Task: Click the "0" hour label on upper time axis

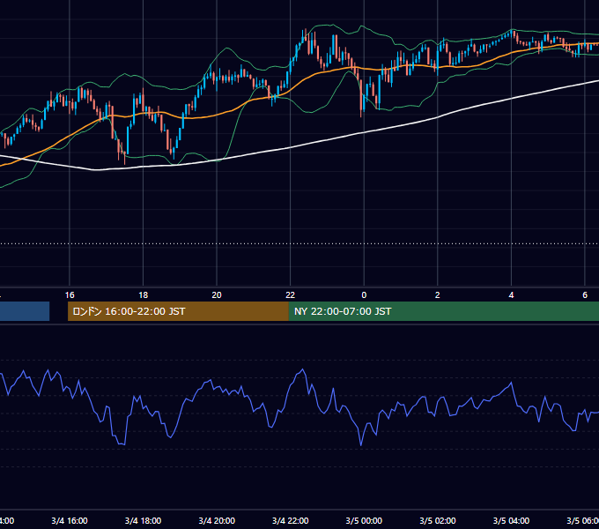Action: tap(364, 295)
